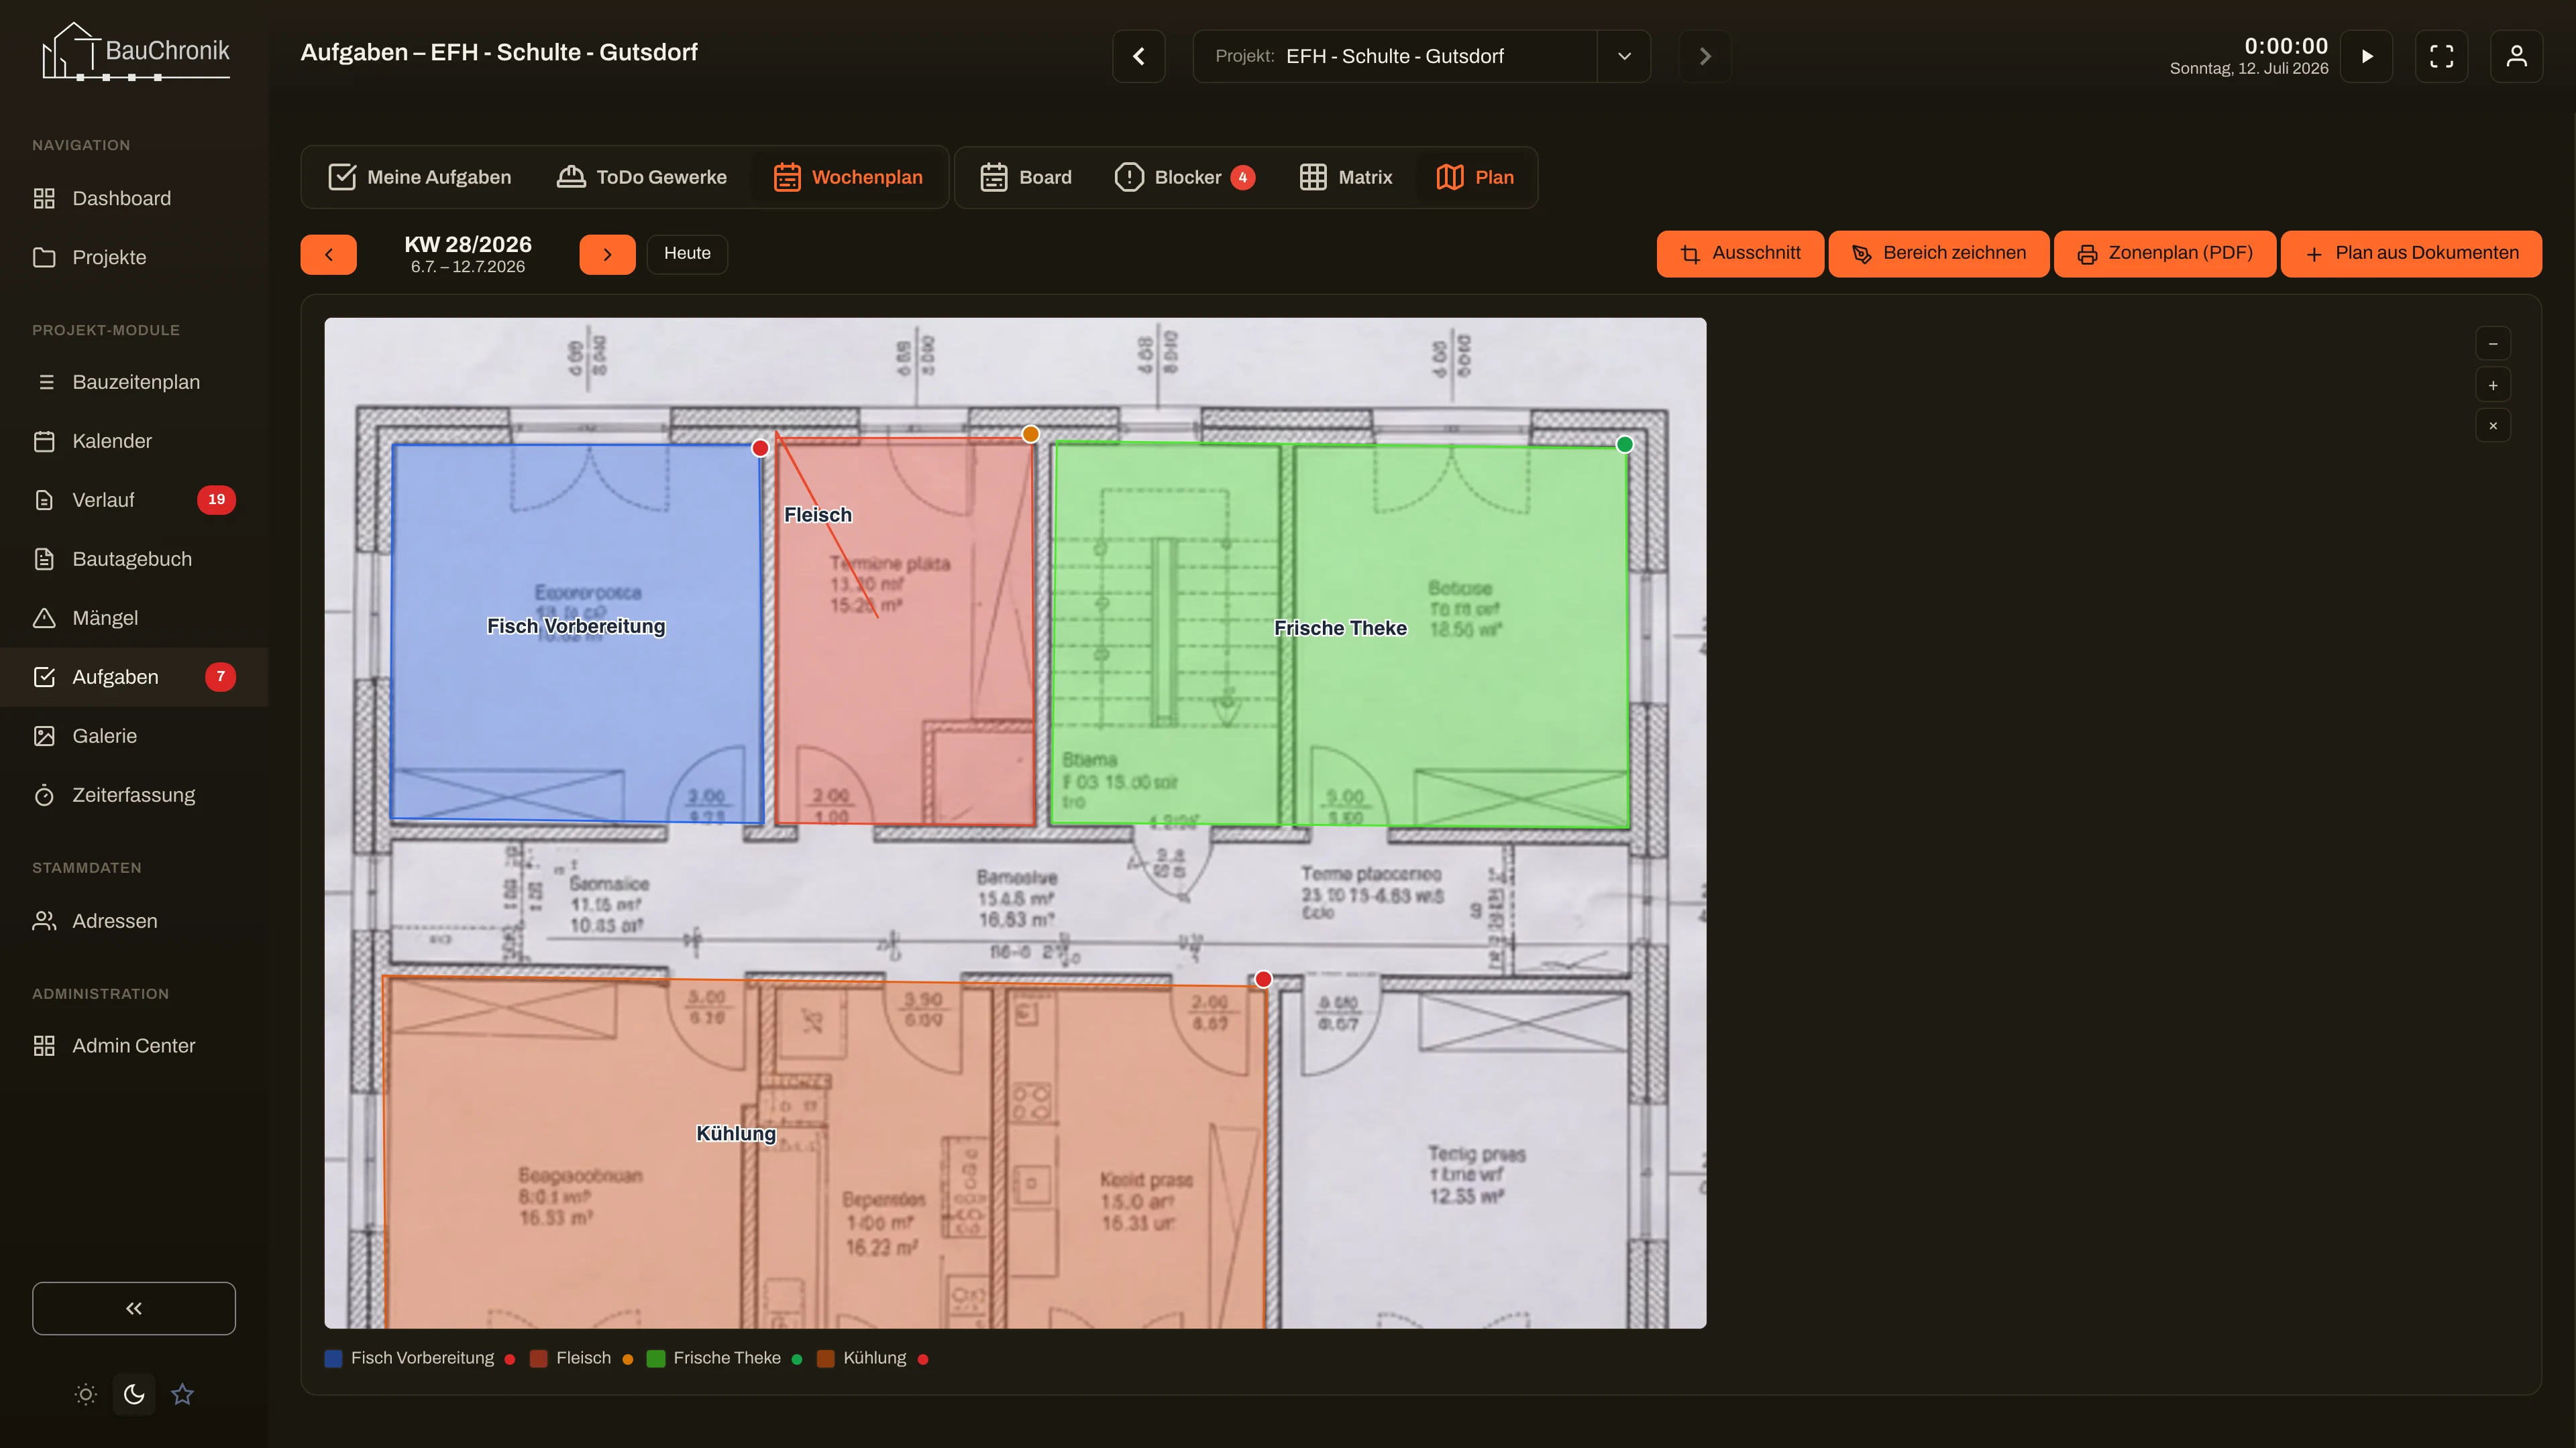This screenshot has width=2576, height=1448.
Task: Click the Ausschnitt crop button
Action: coord(1740,254)
